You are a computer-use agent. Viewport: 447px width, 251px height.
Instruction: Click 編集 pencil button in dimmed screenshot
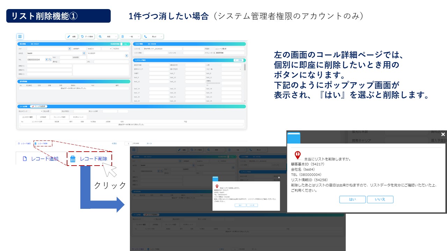click(x=182, y=150)
